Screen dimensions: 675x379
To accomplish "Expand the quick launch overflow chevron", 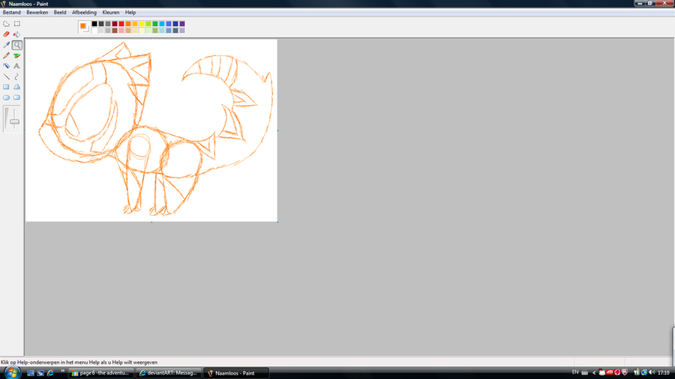I will tap(62, 371).
